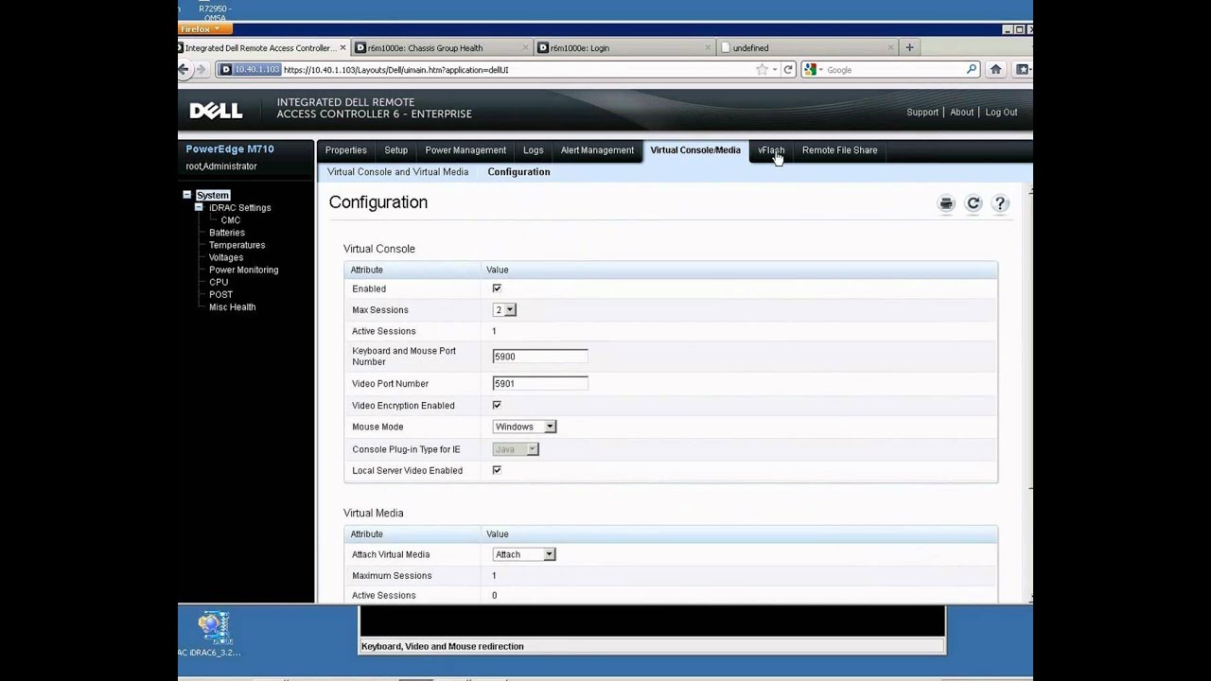Click the refresh page icon in Configuration
Screen dimensions: 1211x681
973,203
